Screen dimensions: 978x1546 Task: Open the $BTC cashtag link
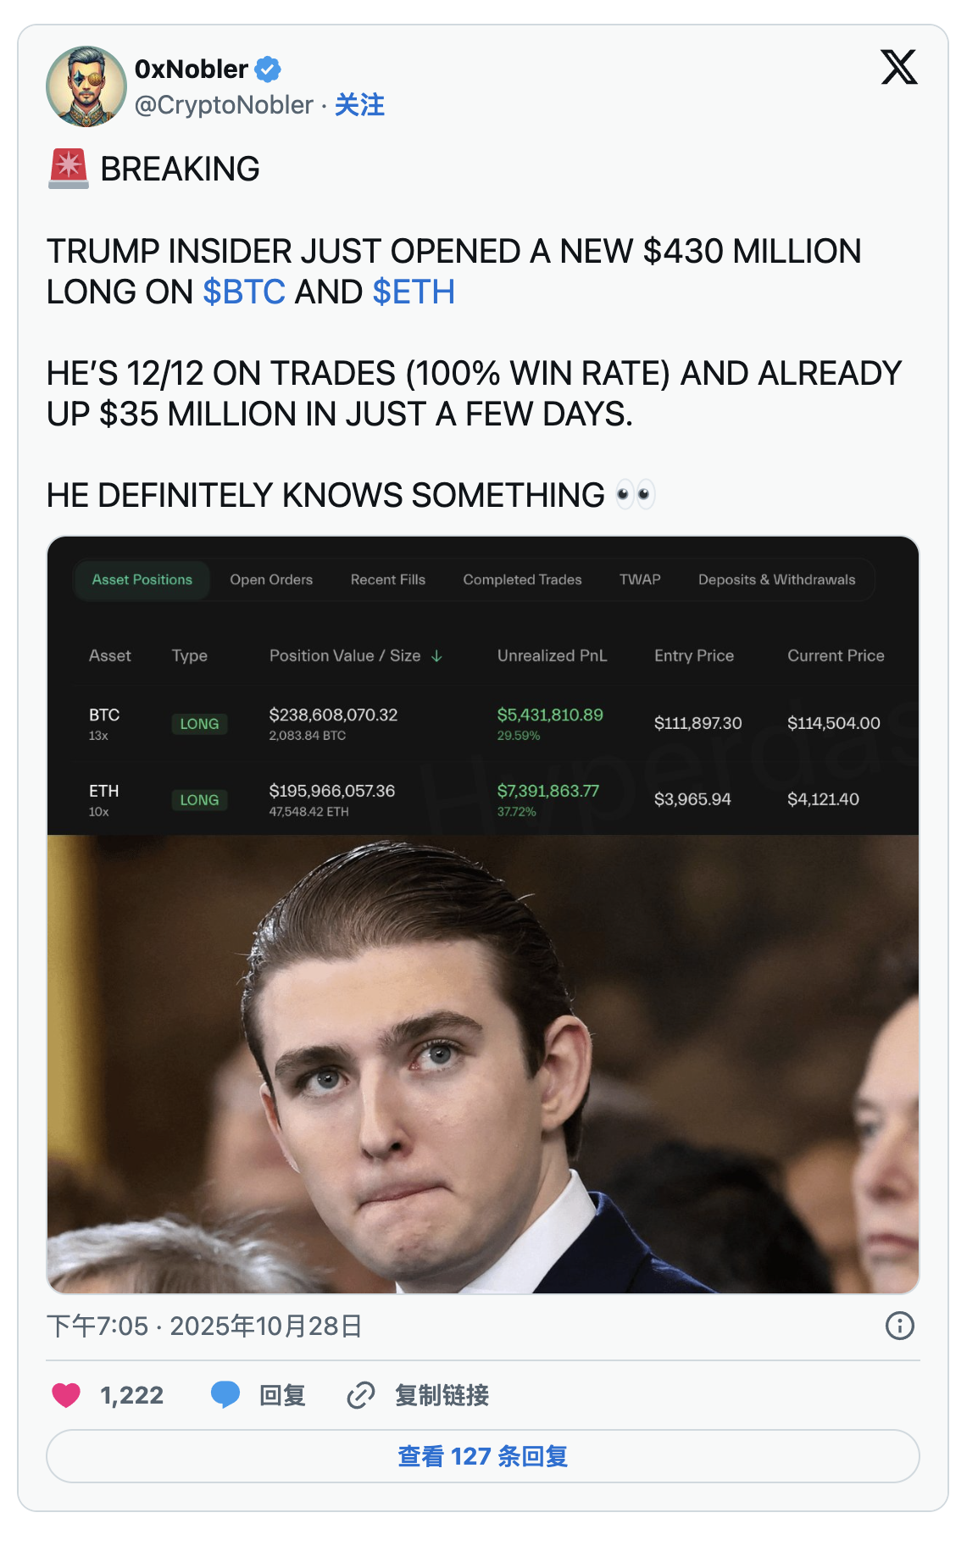(244, 292)
